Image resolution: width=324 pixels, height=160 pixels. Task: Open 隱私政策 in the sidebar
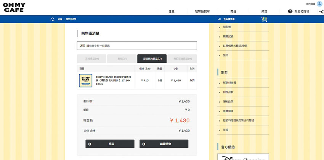point(228,101)
